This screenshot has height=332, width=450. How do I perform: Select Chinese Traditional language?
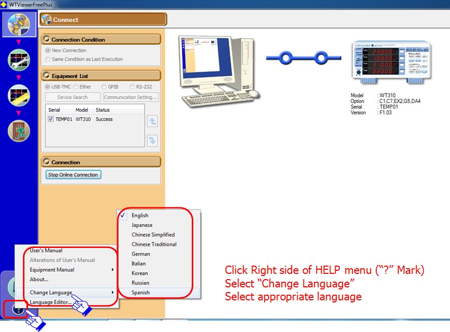click(158, 244)
